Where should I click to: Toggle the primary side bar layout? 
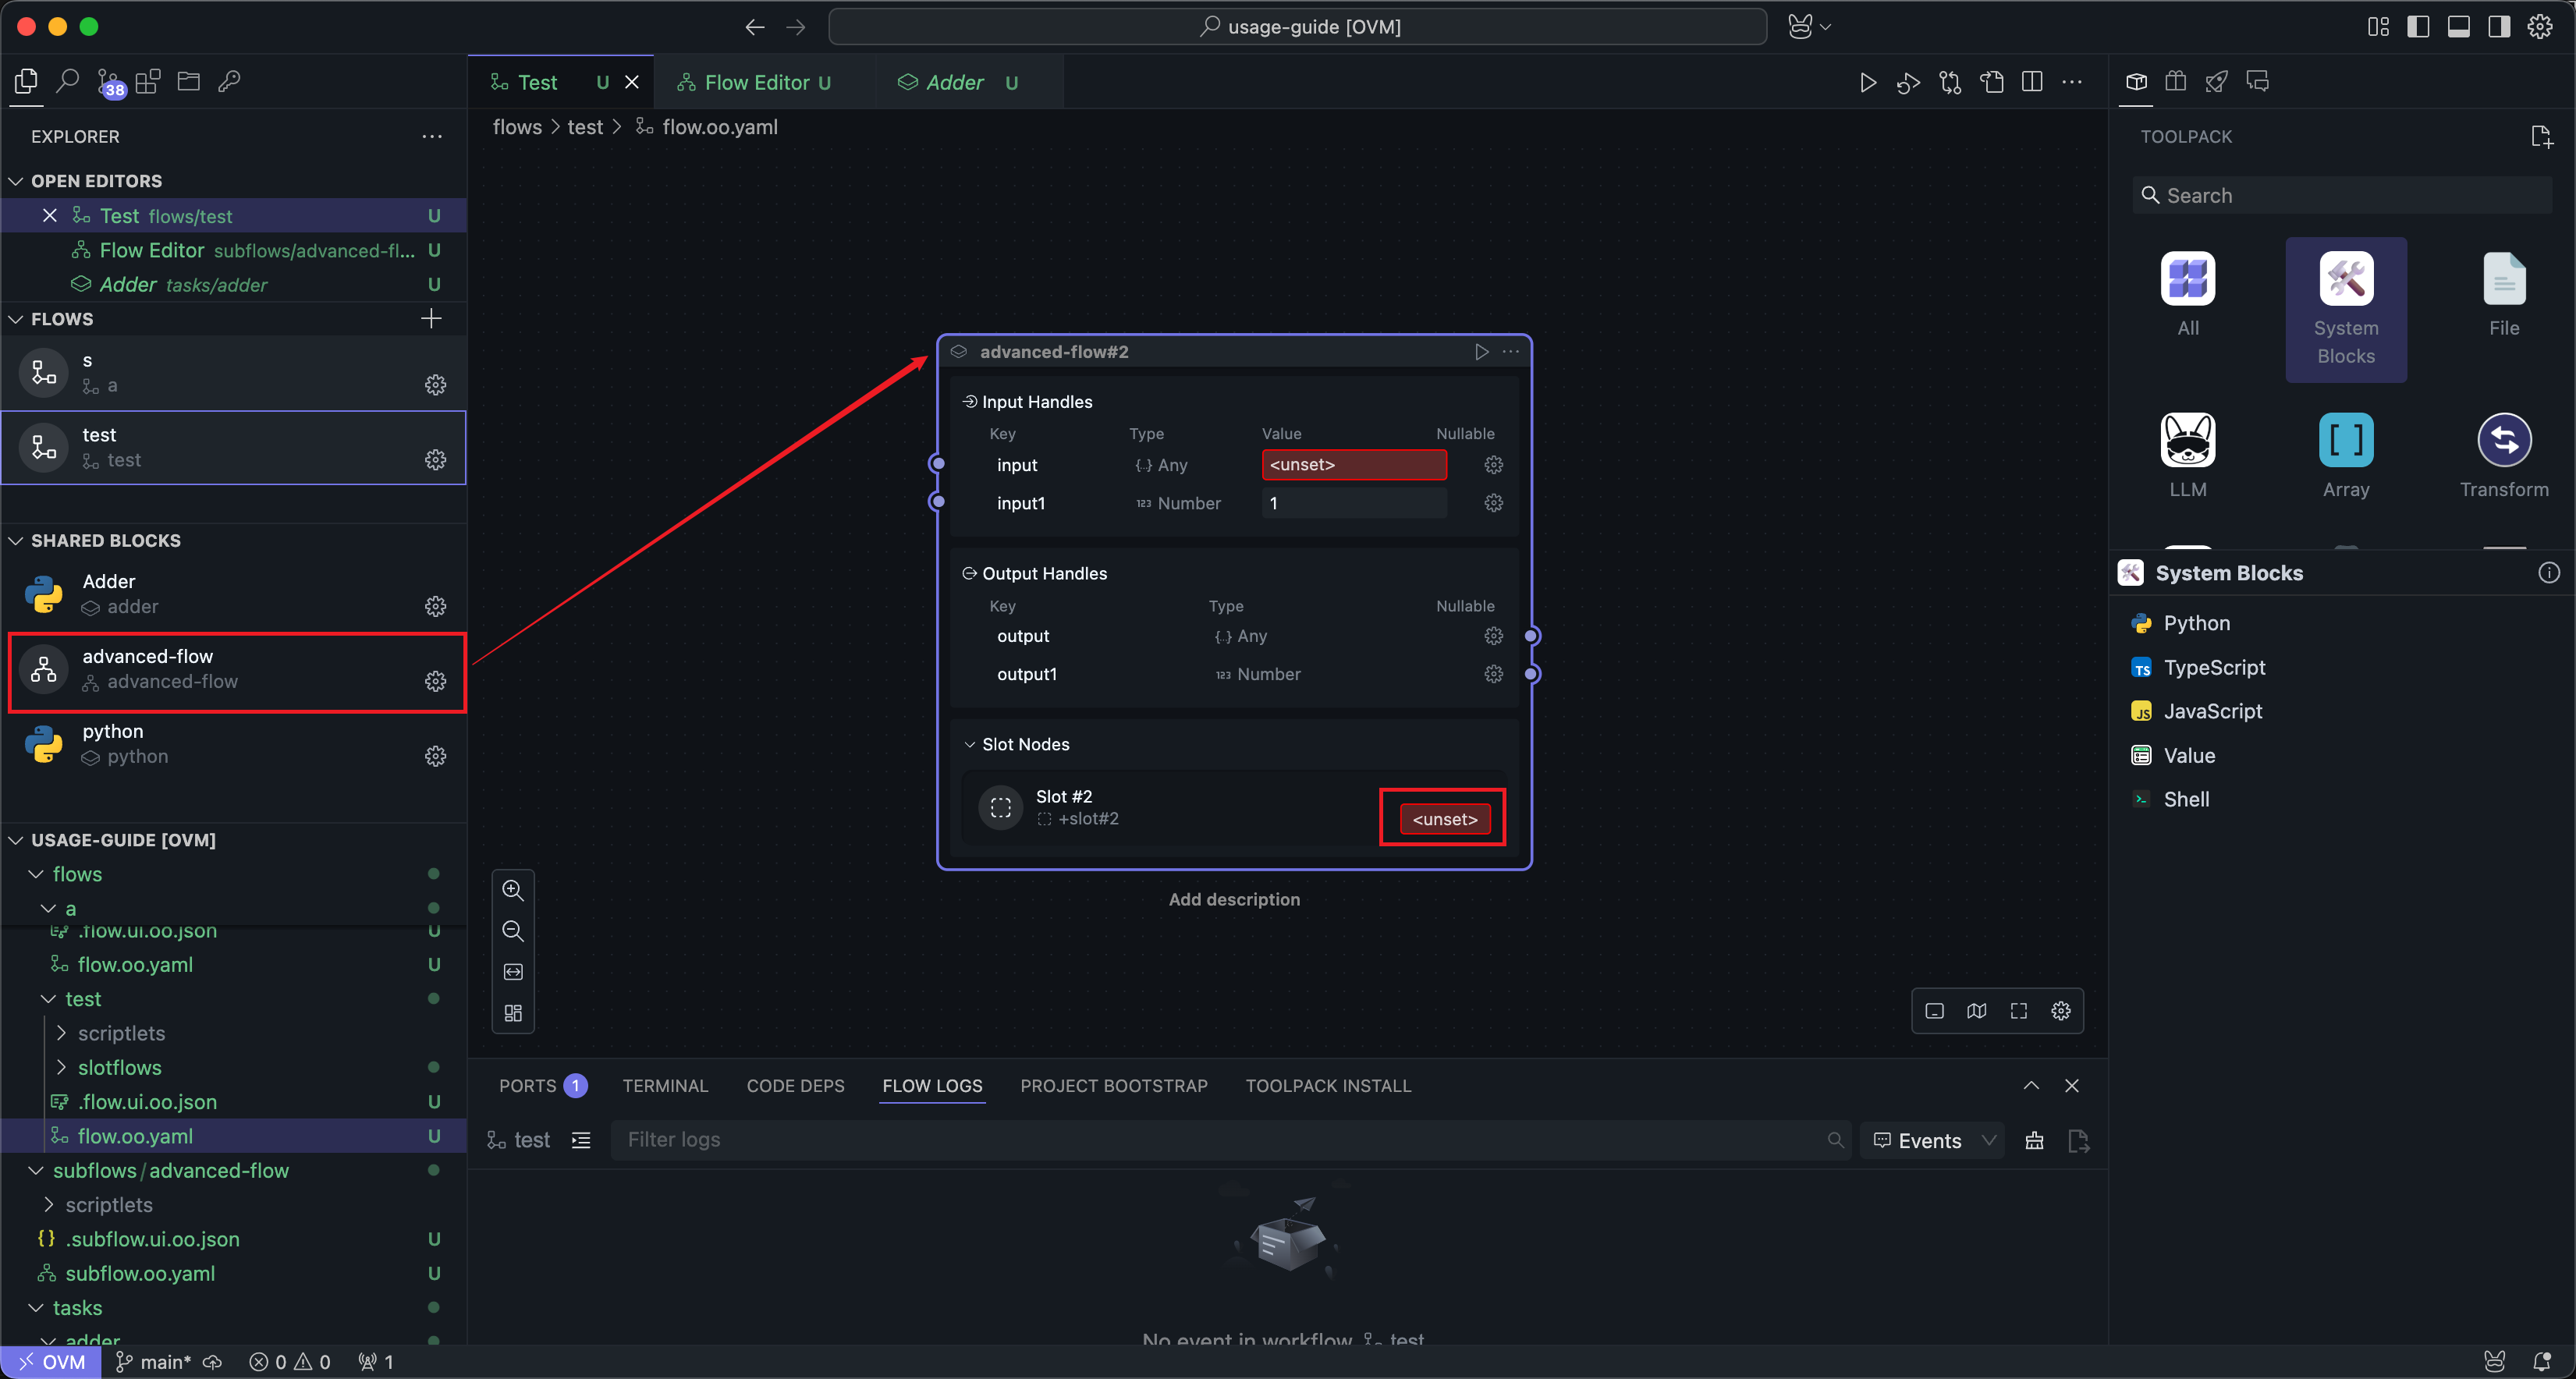point(2418,27)
